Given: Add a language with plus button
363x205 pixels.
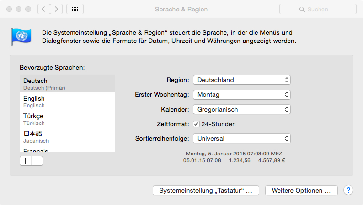Looking at the screenshot, I should point(26,161).
